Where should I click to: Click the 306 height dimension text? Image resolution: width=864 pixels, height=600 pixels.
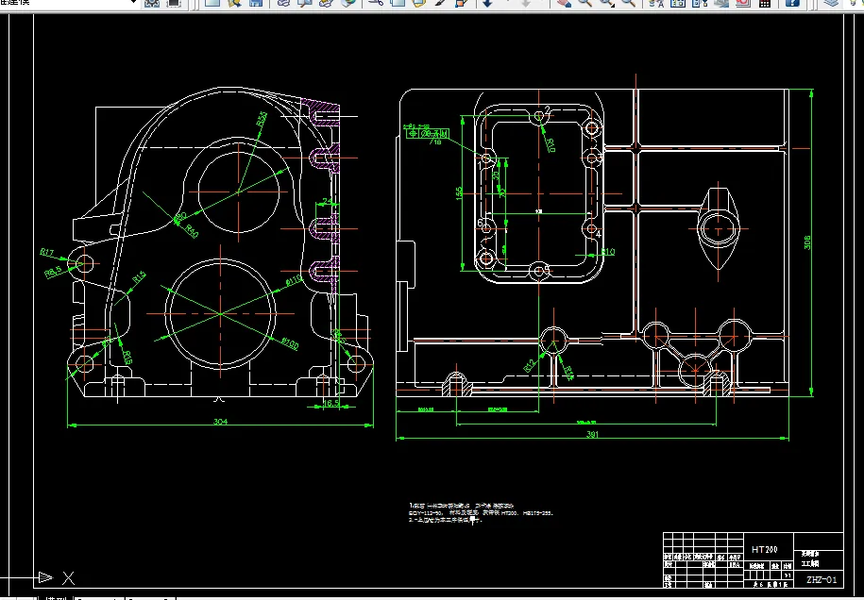pyautogui.click(x=807, y=242)
